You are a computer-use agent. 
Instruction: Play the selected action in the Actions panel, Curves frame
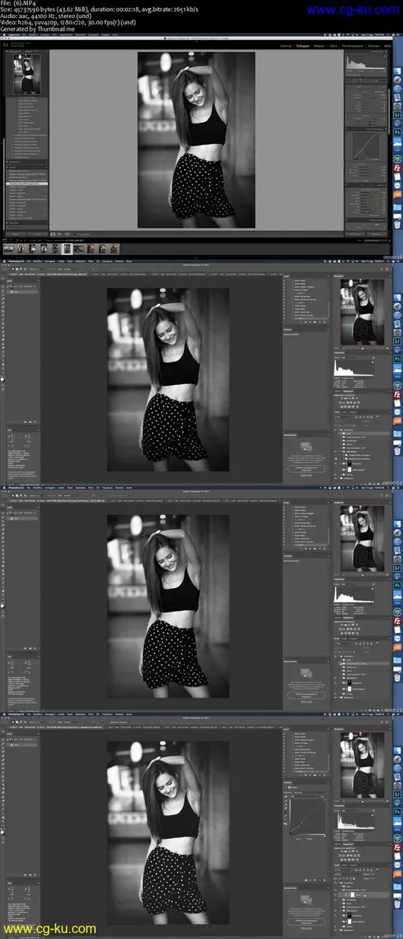310,775
